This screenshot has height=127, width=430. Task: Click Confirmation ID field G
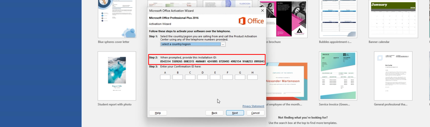tap(240, 77)
